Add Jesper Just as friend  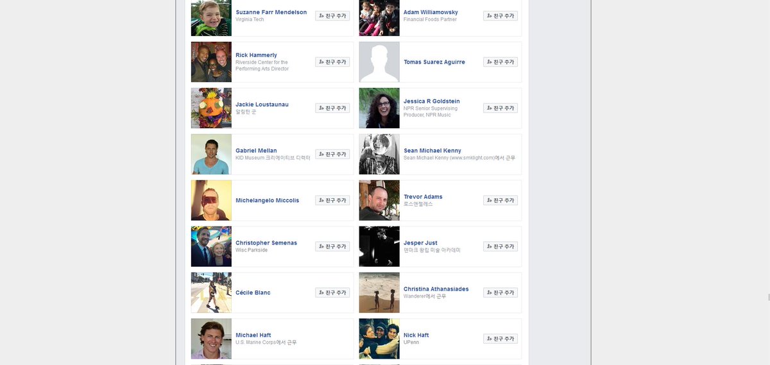[501, 246]
